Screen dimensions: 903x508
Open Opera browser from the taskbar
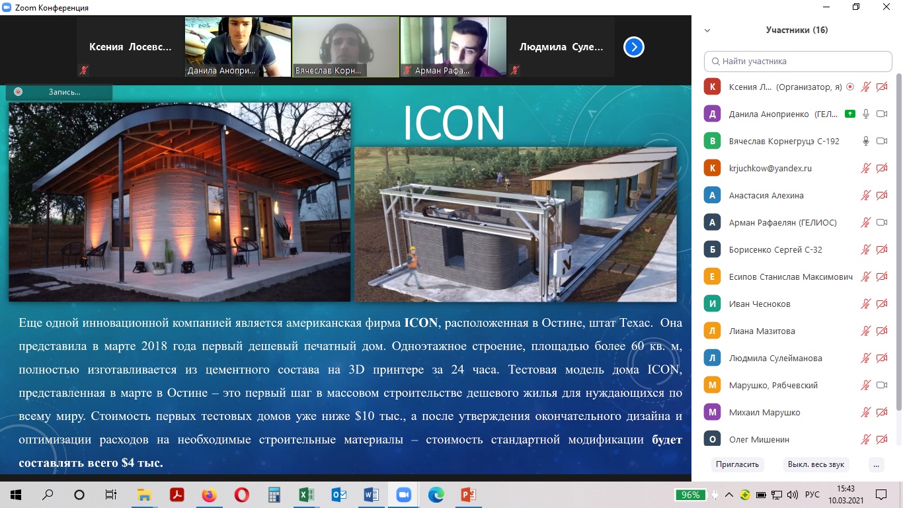tap(241, 495)
